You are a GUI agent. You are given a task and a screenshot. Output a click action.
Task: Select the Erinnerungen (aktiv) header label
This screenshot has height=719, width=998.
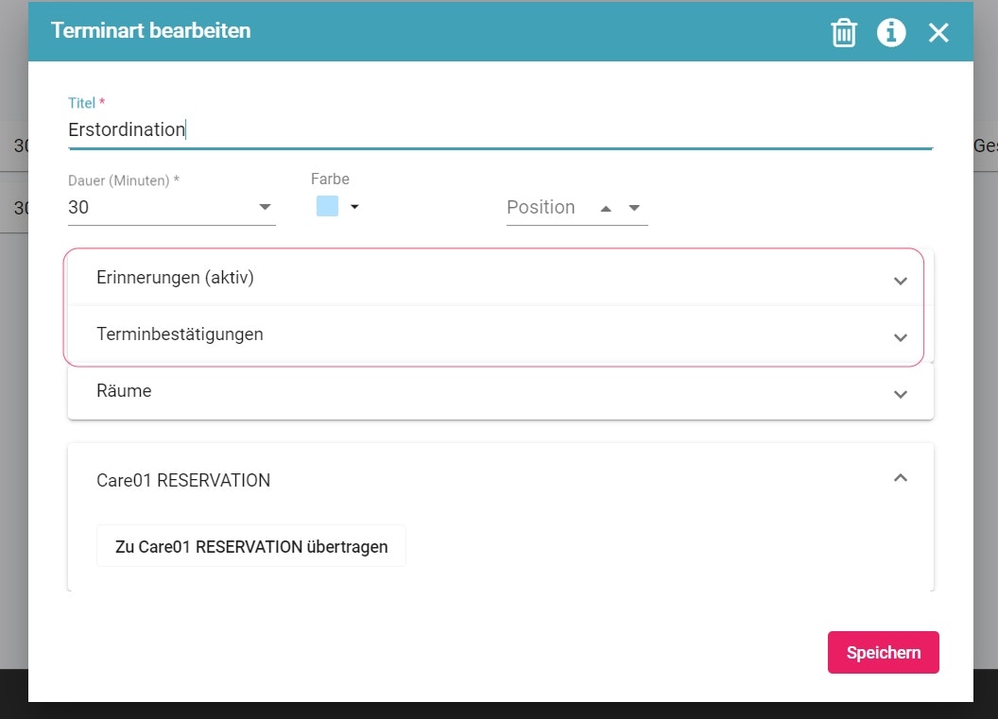pos(175,278)
